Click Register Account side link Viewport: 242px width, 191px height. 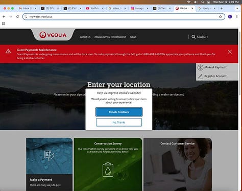click(215, 76)
